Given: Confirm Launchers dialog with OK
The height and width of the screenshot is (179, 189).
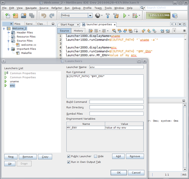Looking at the screenshot, I should coord(119,173).
